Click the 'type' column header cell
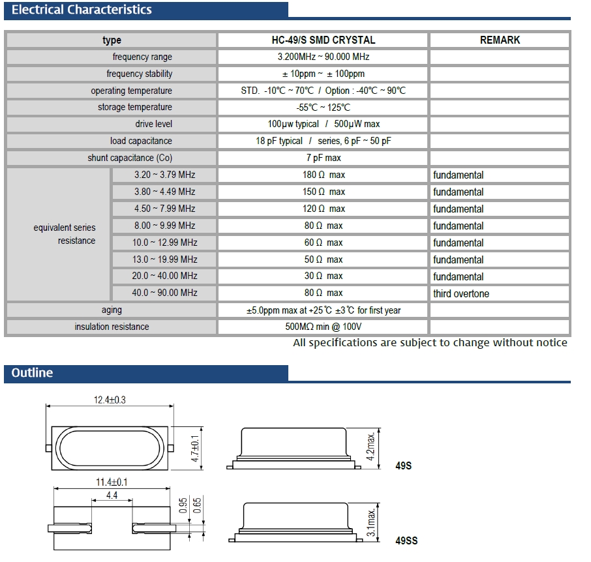The width and height of the screenshot is (591, 562). (x=112, y=40)
